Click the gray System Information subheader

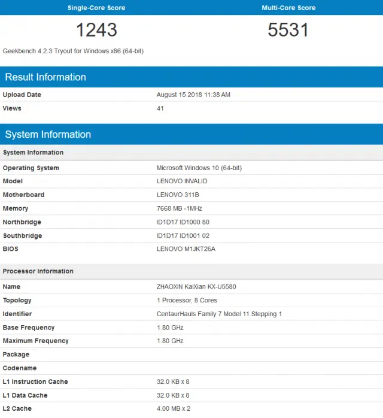191,153
